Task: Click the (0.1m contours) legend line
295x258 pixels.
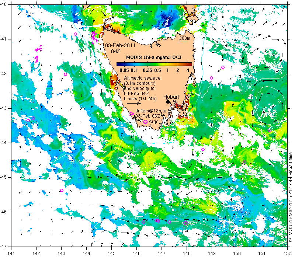Action: (140, 83)
